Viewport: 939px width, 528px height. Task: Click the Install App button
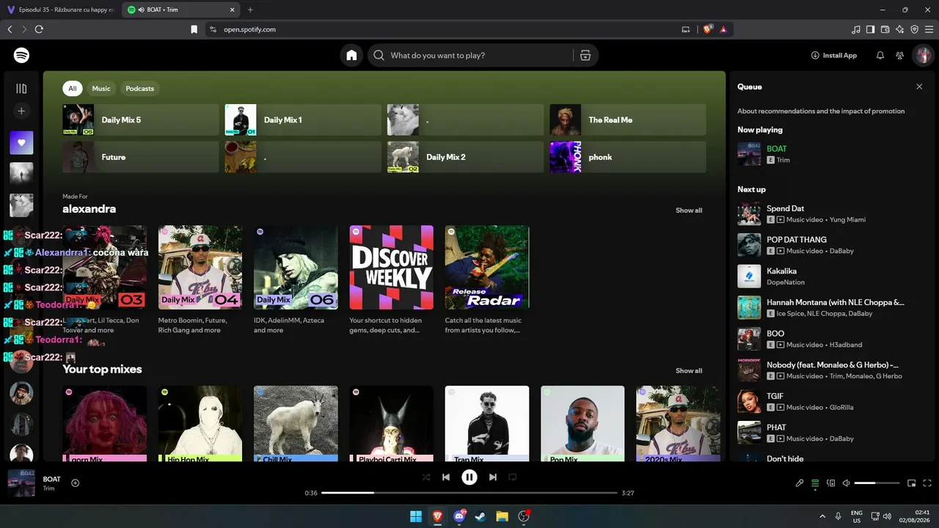pyautogui.click(x=834, y=55)
